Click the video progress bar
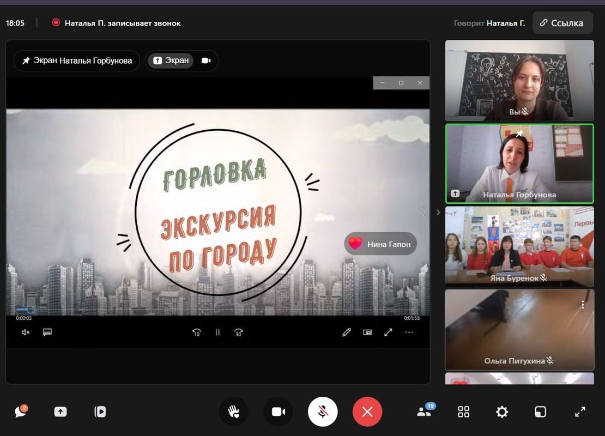This screenshot has width=605, height=436. click(x=218, y=310)
